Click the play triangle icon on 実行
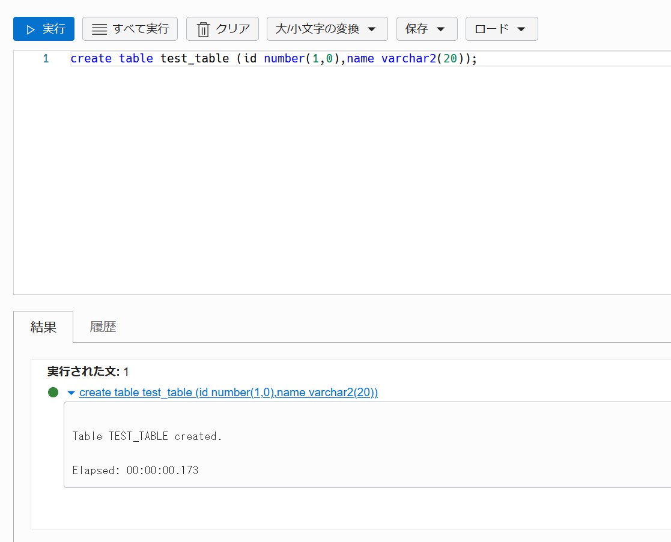Screen dimensions: 671x542 tap(31, 29)
